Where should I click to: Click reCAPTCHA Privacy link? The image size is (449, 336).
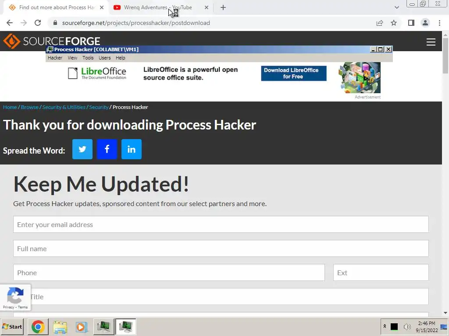8,307
